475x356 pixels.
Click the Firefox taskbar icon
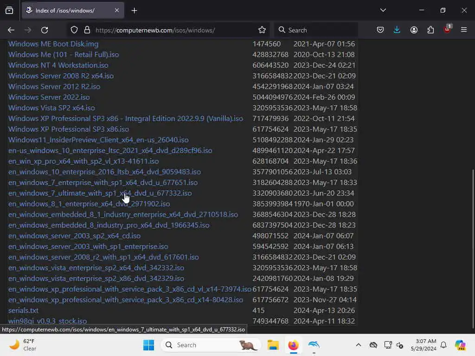[293, 345]
